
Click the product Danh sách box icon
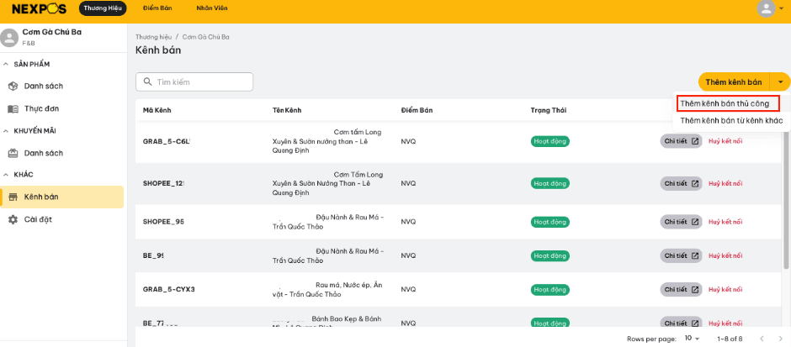(x=13, y=87)
